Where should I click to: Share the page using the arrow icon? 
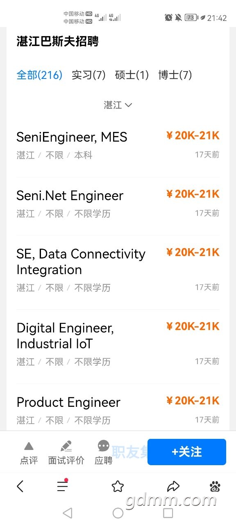[x=174, y=487]
